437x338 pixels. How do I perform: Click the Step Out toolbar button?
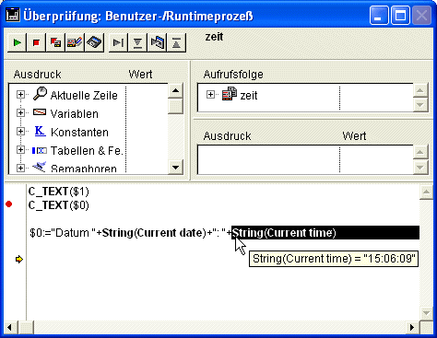point(176,42)
